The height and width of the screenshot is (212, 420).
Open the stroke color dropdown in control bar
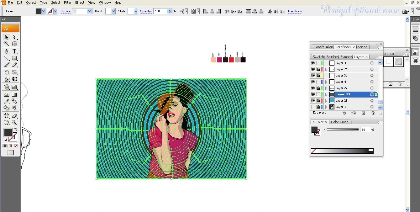55,11
